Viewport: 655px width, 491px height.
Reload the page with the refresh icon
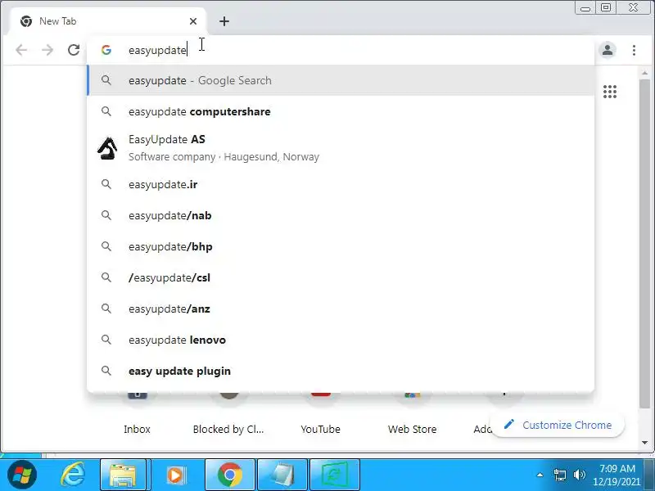pyautogui.click(x=74, y=50)
